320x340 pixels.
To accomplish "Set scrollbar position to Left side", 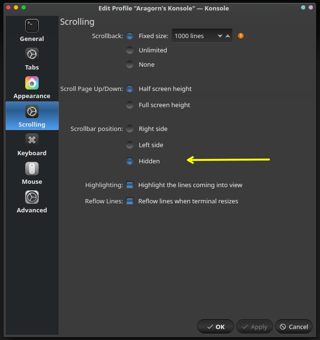I will (x=130, y=145).
